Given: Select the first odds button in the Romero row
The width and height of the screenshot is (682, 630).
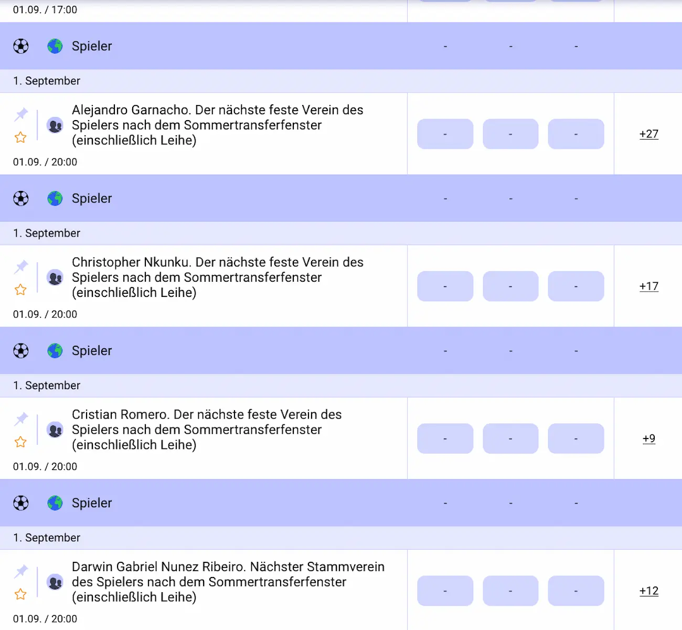Looking at the screenshot, I should [445, 439].
